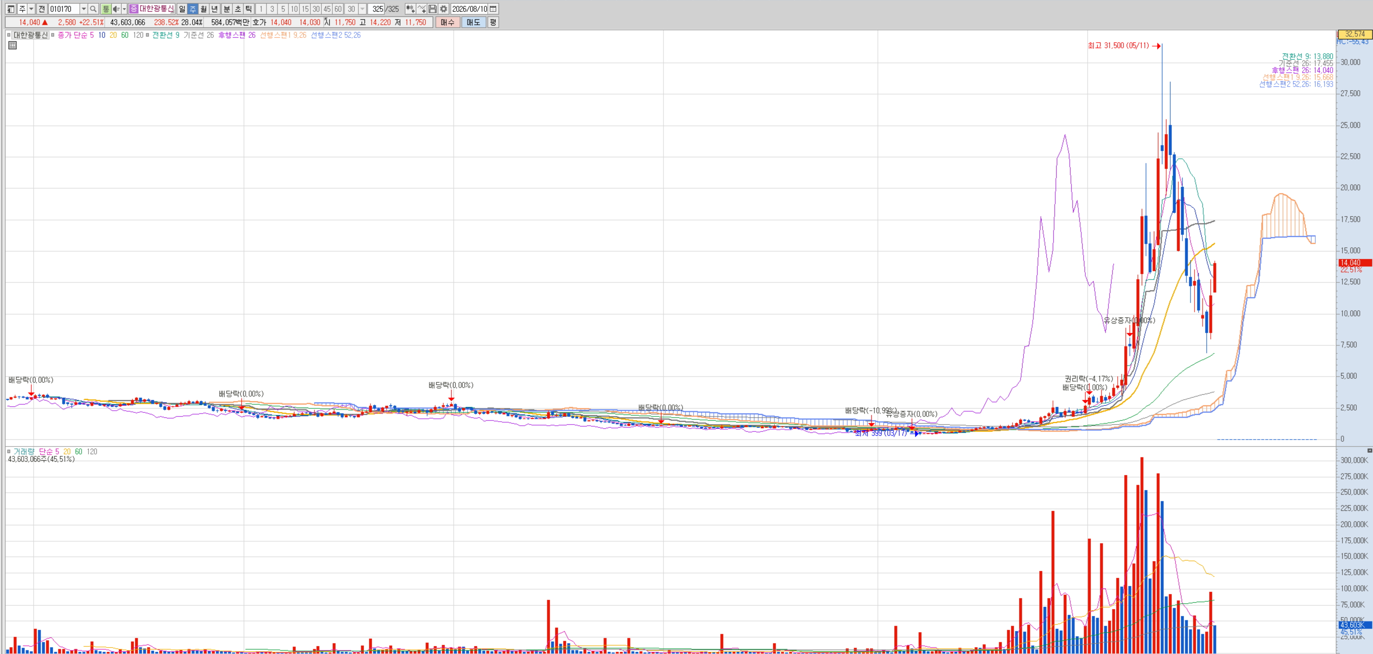The height and width of the screenshot is (654, 1373).
Task: Toggle the 대한광통신 price series square
Action: click(x=8, y=35)
